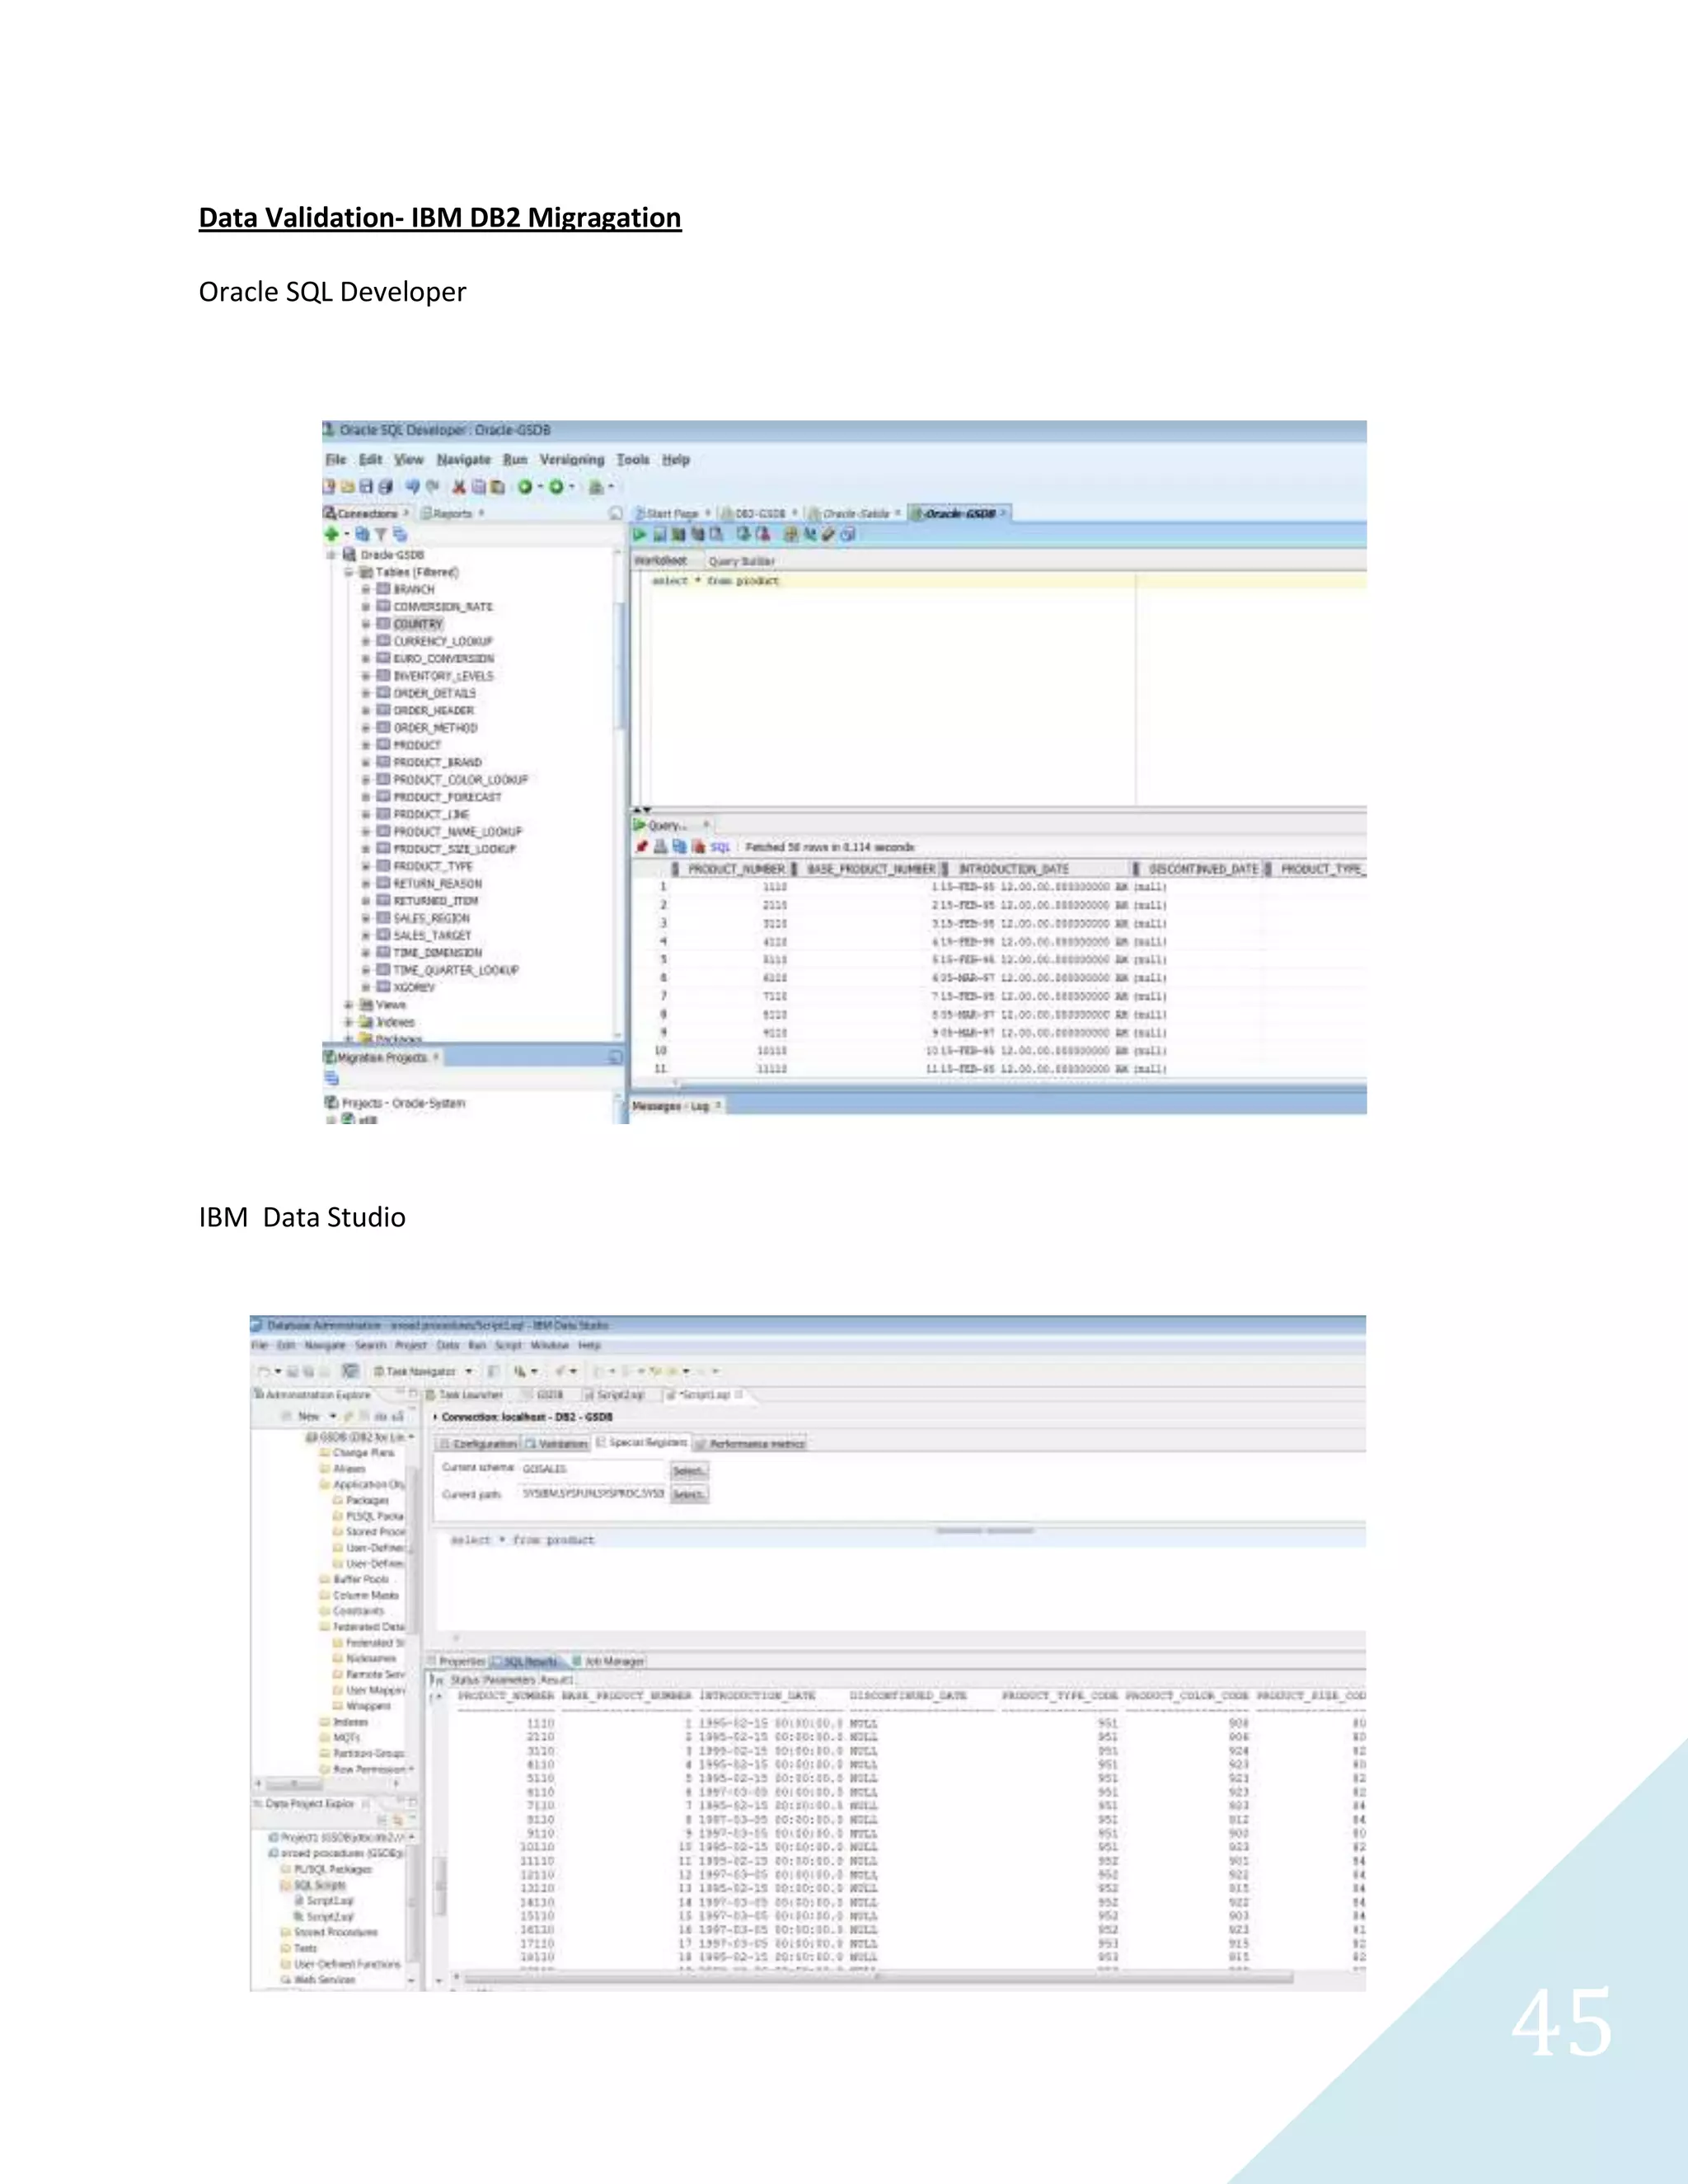Click Task Navigator icon in Data Studio toolbar
Screen dimensions: 1688x2184
coord(379,1371)
